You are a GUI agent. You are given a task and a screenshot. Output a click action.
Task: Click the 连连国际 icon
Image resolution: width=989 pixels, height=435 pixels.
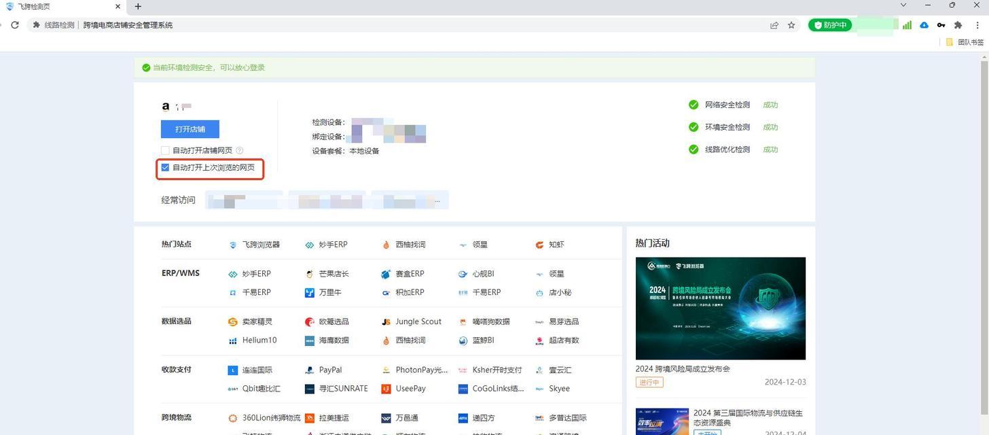click(233, 370)
